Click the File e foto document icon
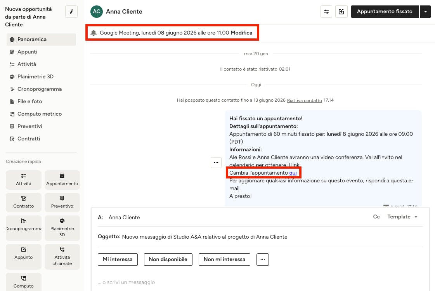This screenshot has width=435, height=291. tap(12, 102)
